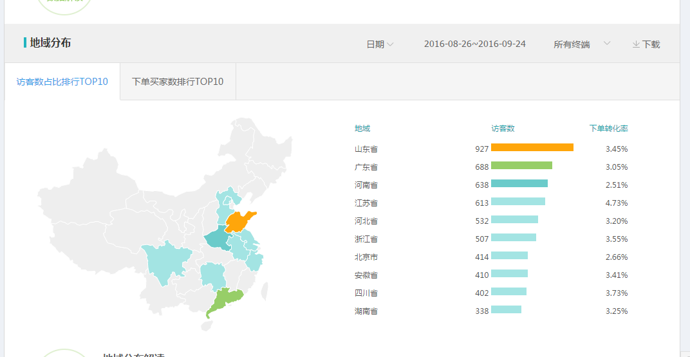The image size is (690, 357).
Task: Click visitor count 402
Action: pos(482,293)
